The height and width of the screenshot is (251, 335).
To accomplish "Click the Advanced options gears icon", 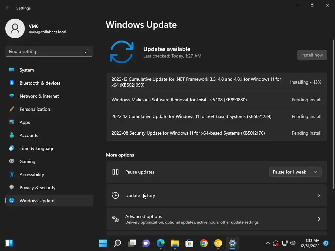I will click(115, 219).
